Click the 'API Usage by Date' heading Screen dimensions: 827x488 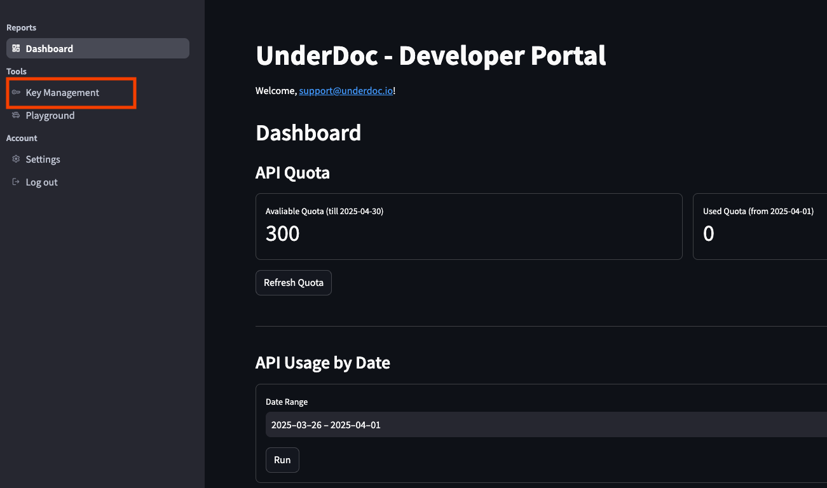[323, 363]
